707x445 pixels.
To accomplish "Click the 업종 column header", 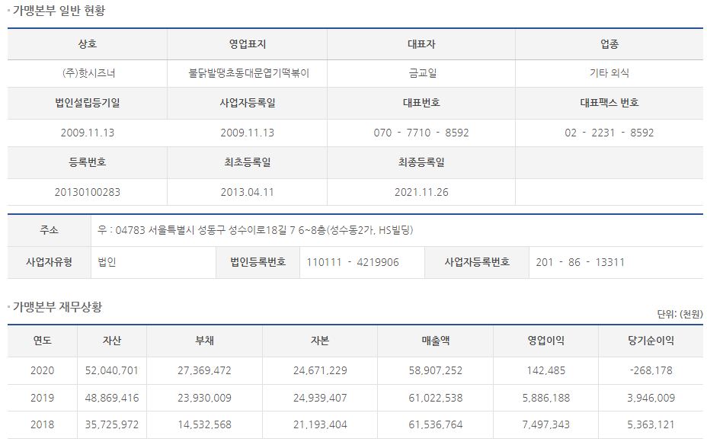I will pos(609,44).
